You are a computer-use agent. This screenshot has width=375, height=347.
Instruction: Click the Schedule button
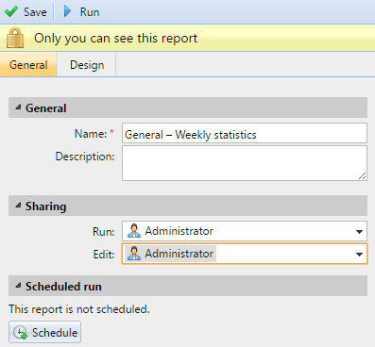tap(44, 332)
